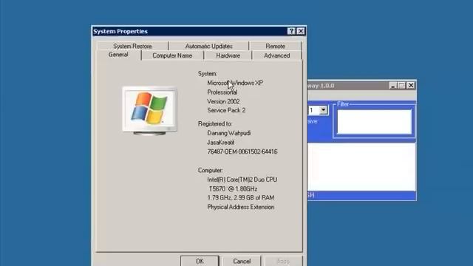Click the 'JasaKreatif' organization text
The width and height of the screenshot is (473, 266).
220,143
